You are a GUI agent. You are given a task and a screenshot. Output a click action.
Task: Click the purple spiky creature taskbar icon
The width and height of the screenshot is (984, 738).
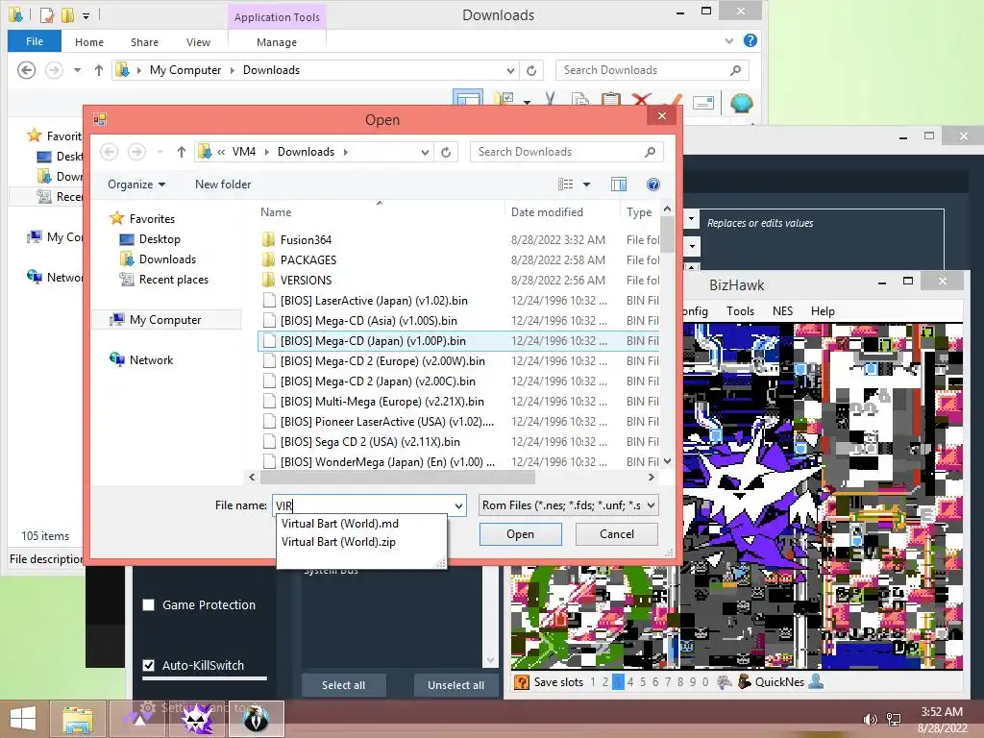tap(198, 719)
